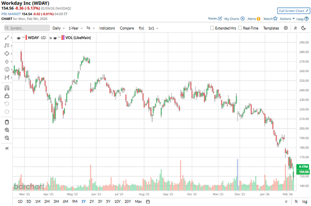The height and width of the screenshot is (206, 311).
Task: Toggle VOL indicator visibility eye
Action: tap(55, 38)
